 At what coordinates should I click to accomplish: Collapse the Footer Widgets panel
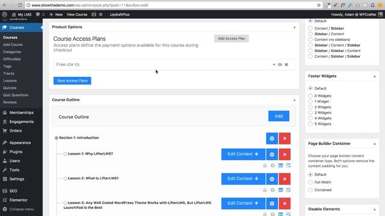[374, 76]
